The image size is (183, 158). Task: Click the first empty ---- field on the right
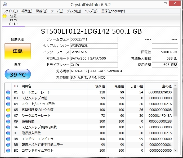(x=165, y=39)
